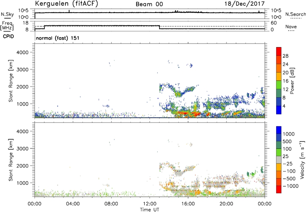The width and height of the screenshot is (306, 212).
Task: Click the 20:00 time axis tick label
Action: 226,204
